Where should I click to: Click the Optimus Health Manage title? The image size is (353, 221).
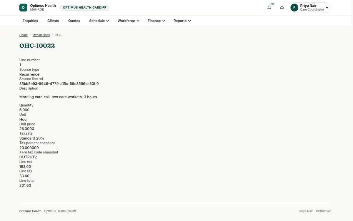[43, 8]
